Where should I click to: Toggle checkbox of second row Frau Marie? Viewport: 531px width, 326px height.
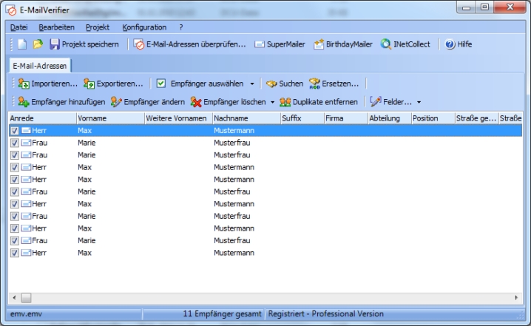[15, 143]
